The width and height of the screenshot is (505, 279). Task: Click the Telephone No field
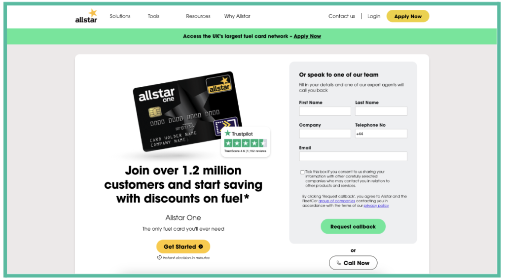coord(381,134)
